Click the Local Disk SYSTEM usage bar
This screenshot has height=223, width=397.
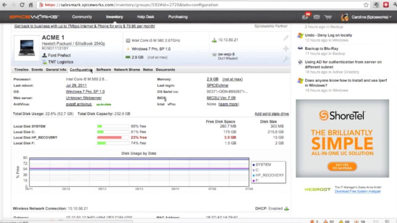[113, 126]
